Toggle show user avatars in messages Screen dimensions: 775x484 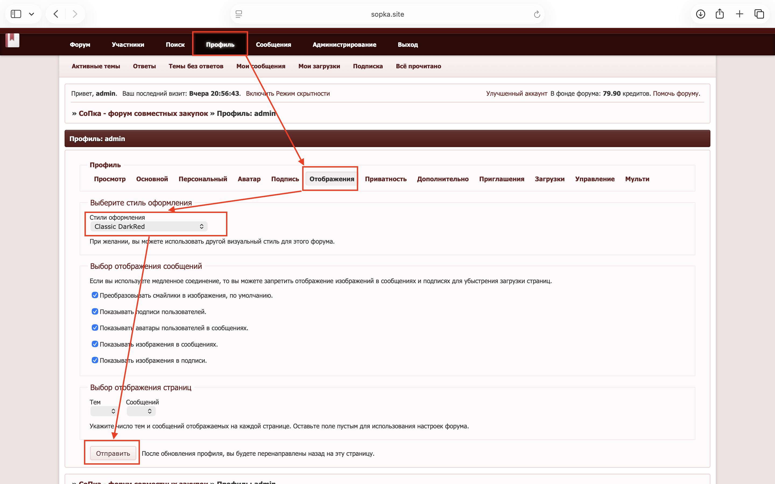95,328
